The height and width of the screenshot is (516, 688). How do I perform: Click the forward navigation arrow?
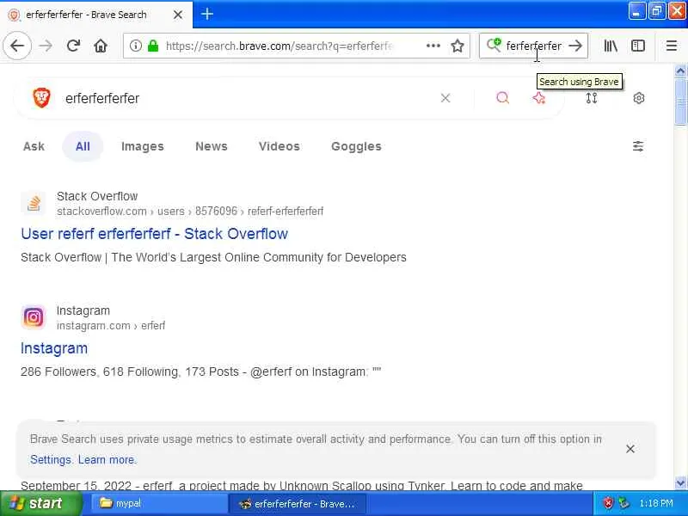[x=46, y=46]
